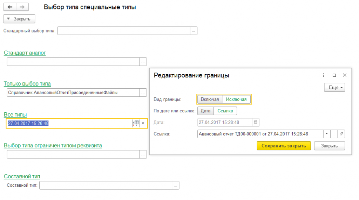Clear the Все типы field with X
The image size is (359, 200).
[x=143, y=123]
